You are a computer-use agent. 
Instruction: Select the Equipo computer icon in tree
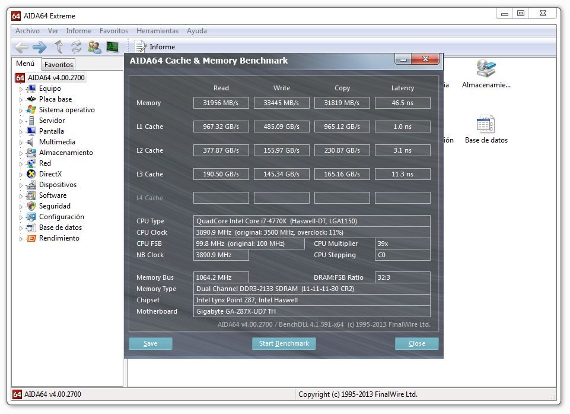[x=31, y=89]
